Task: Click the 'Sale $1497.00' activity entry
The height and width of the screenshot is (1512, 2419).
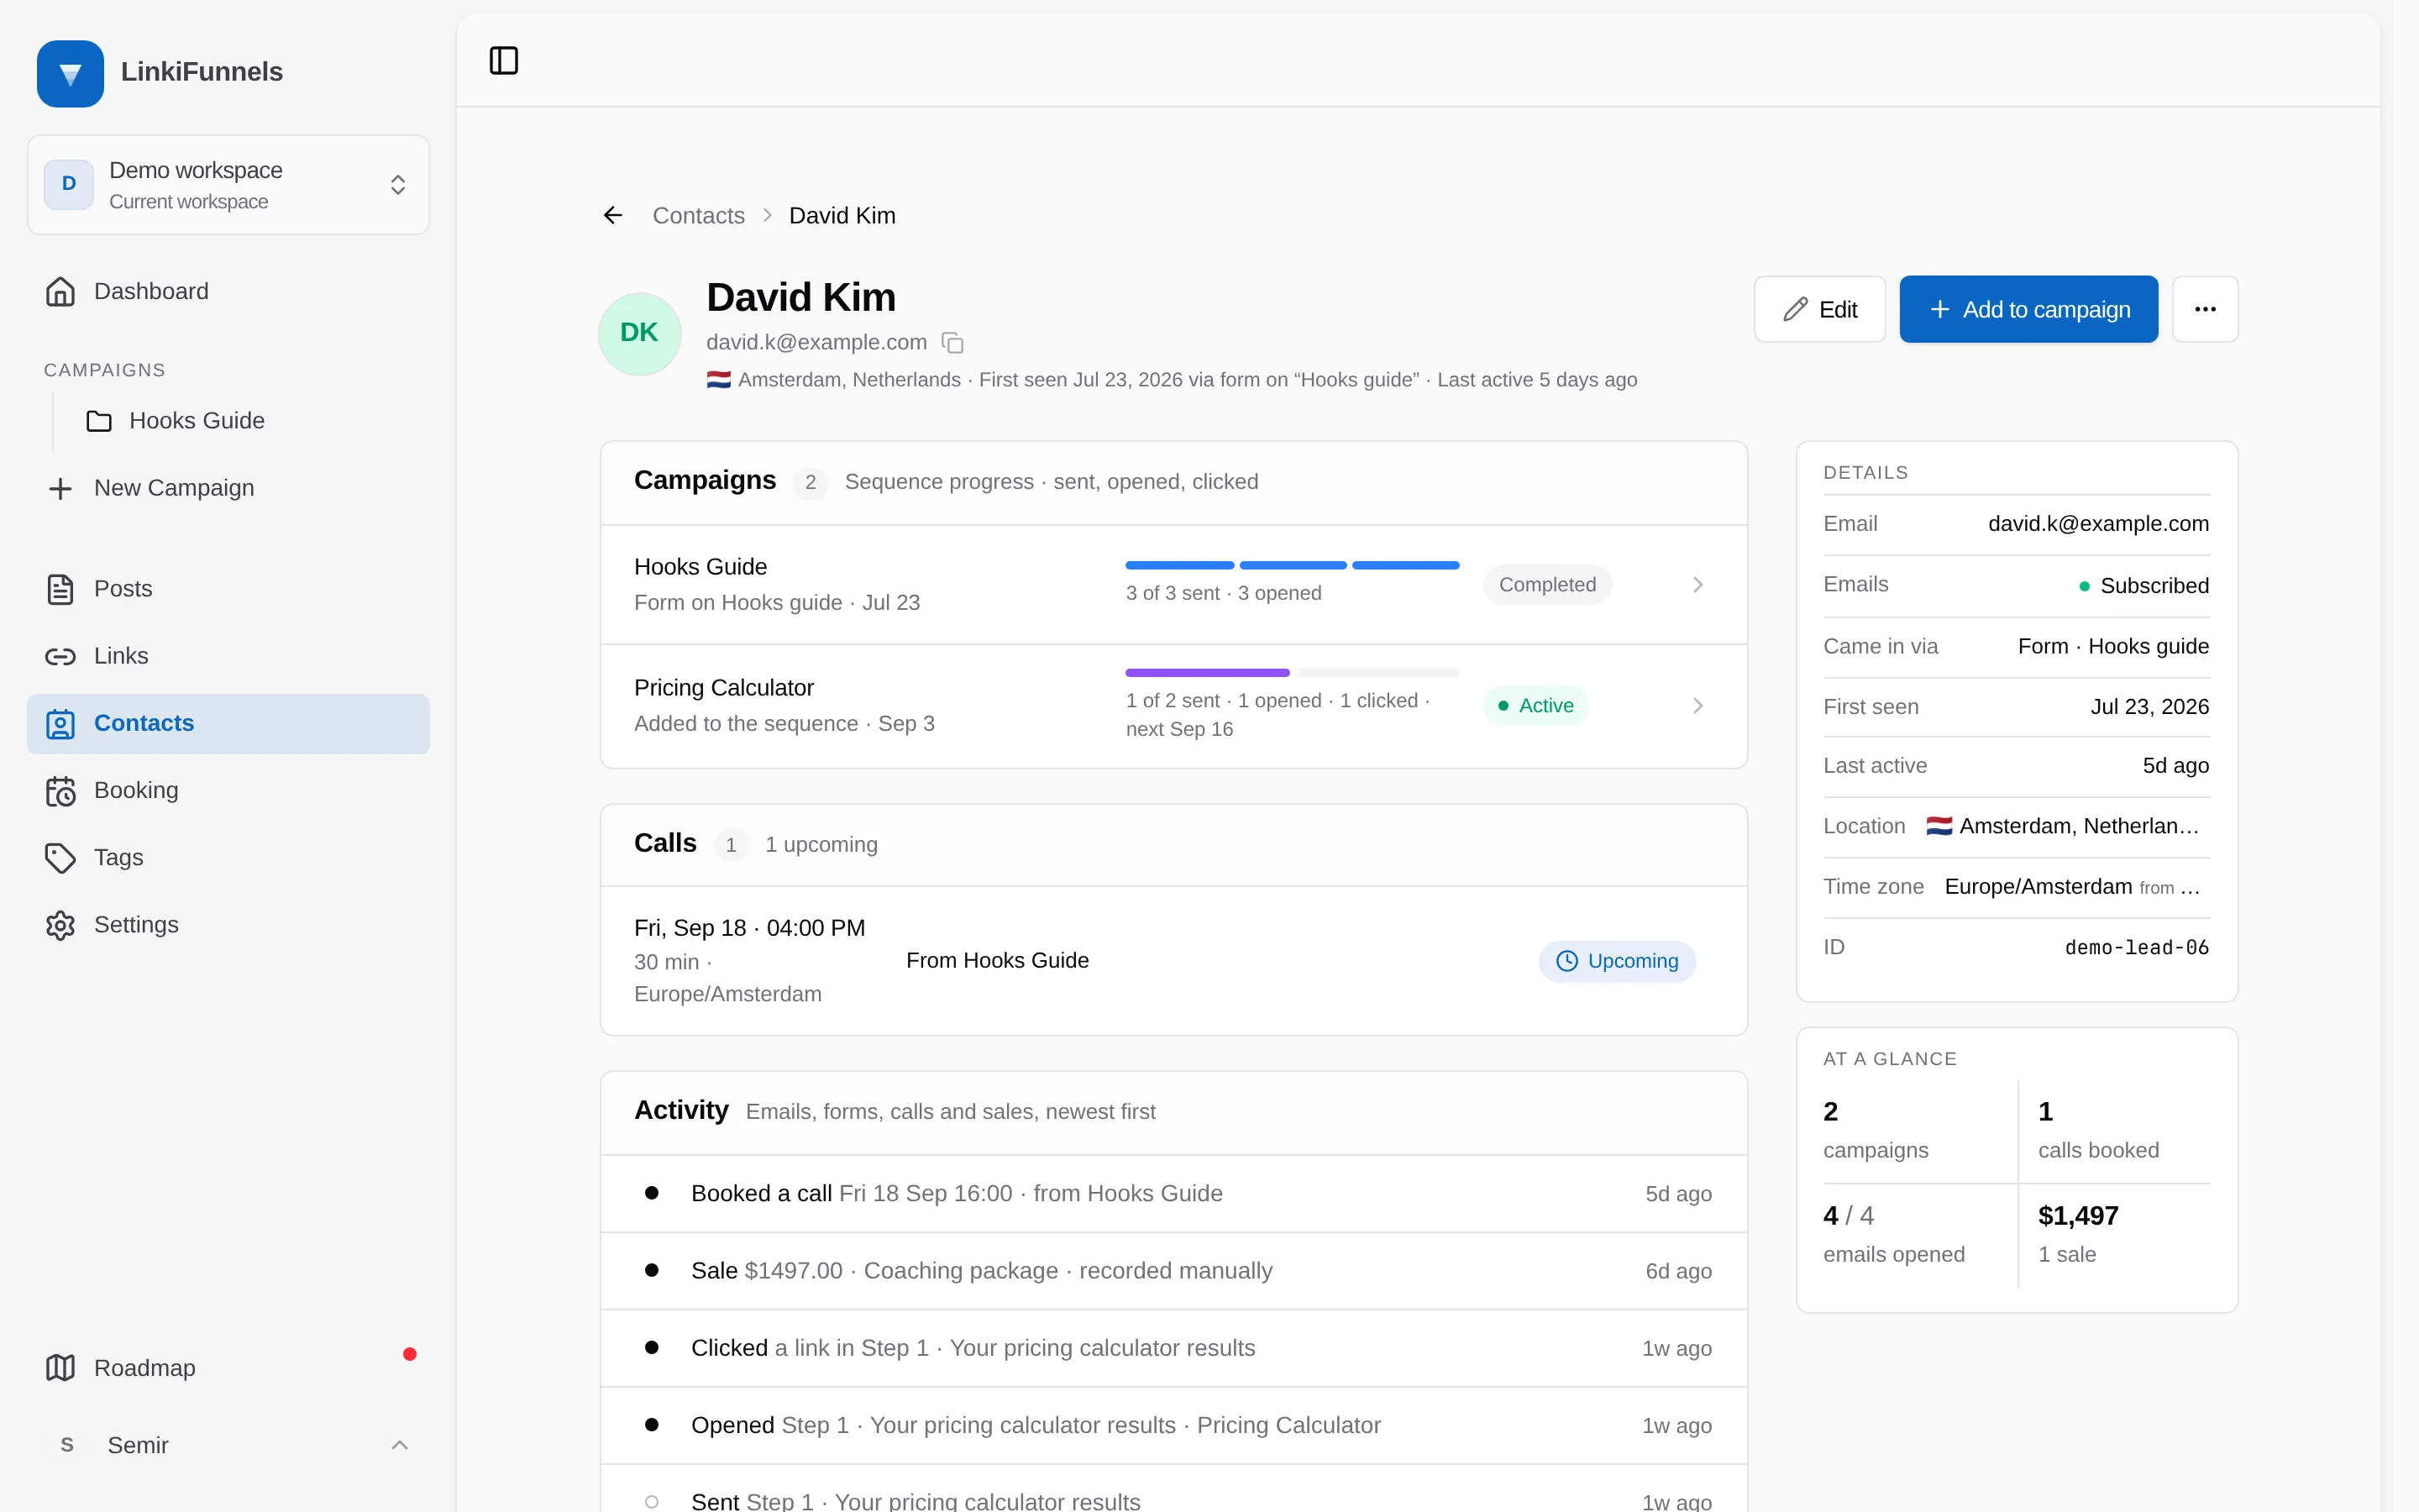Action: [1174, 1271]
